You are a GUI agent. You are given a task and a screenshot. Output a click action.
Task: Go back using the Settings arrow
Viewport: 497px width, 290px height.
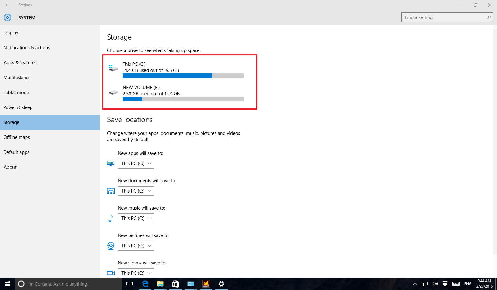tap(7, 5)
